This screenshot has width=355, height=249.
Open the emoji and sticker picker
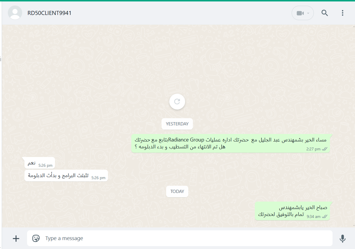[36, 238]
